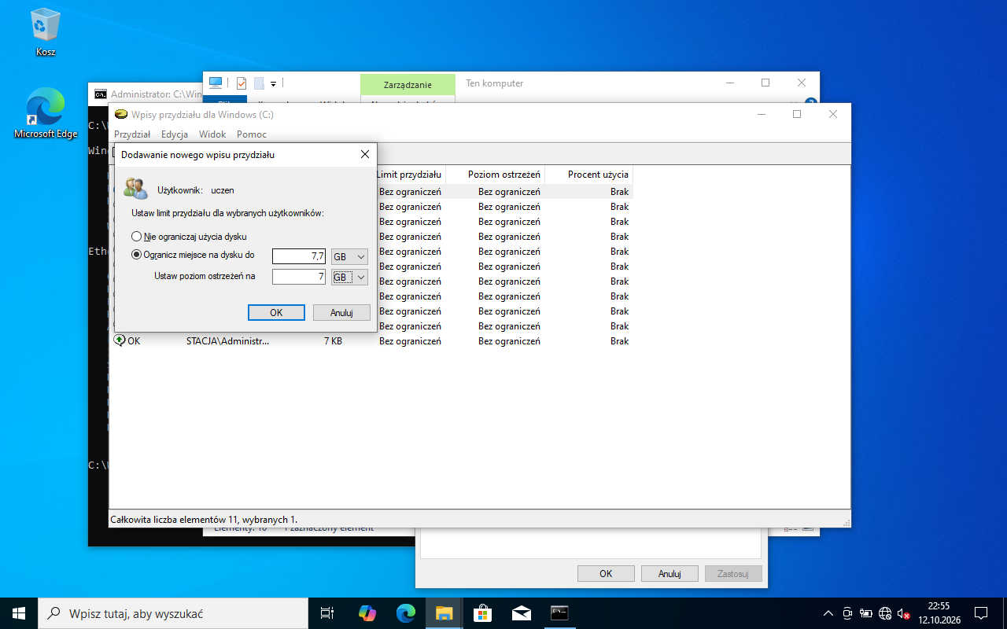Click the 'Procent użycia' column header

point(588,174)
